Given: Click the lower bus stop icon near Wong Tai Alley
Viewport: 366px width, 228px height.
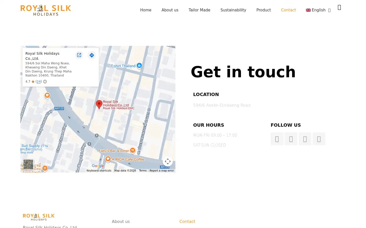Looking at the screenshot, I should click(x=89, y=144).
